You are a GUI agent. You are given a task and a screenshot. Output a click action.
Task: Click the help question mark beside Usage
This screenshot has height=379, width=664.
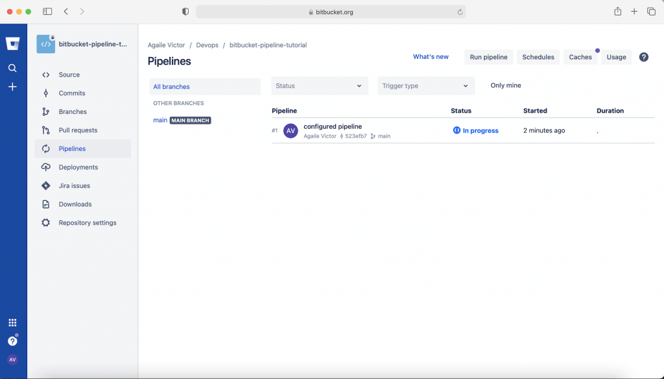(x=644, y=57)
